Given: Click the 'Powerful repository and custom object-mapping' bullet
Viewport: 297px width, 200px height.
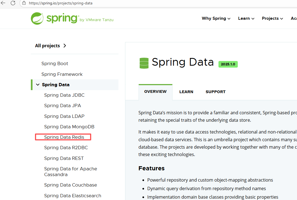Looking at the screenshot, I should tap(210, 180).
